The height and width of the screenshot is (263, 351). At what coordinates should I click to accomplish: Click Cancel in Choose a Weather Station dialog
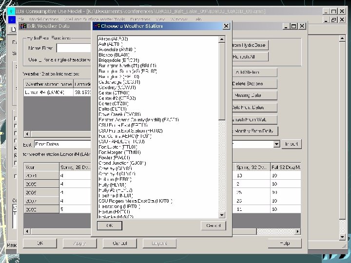[214, 225]
